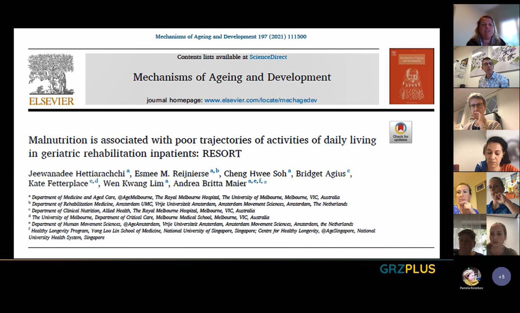The image size is (520, 313).
Task: Click the Mechanisms of Ageing and Development heading
Action: [x=232, y=77]
